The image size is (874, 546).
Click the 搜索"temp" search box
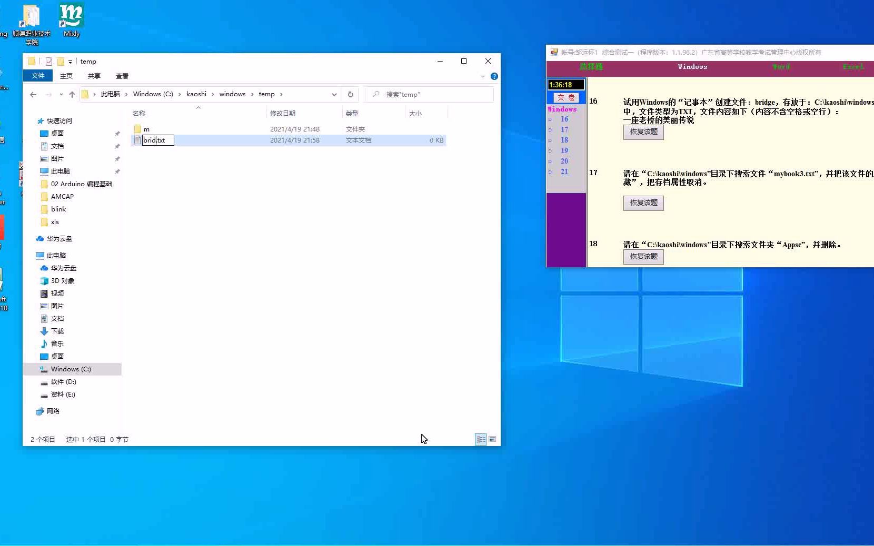pos(430,95)
